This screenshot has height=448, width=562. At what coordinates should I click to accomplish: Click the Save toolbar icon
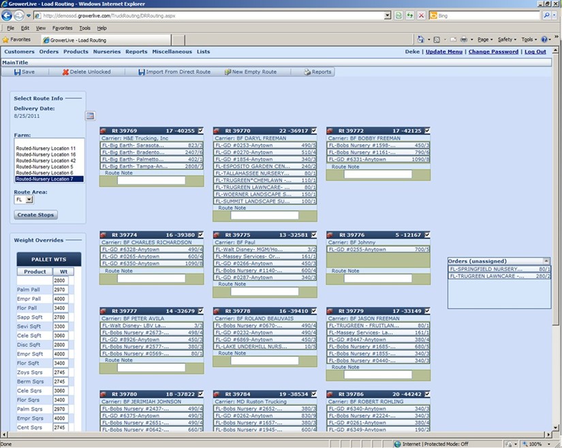[18, 72]
